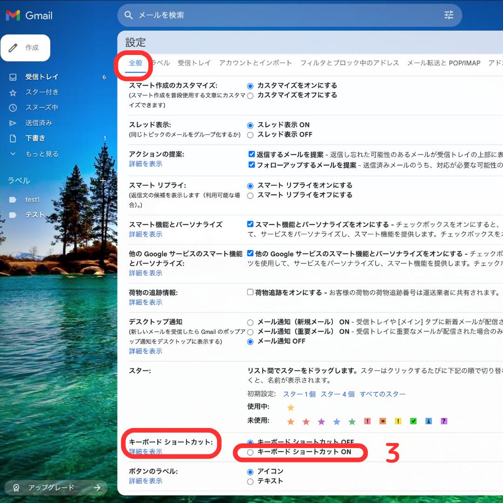Viewport: 503px width, 503px height.
Task: Click the orange double-arrow icon
Action: click(383, 421)
